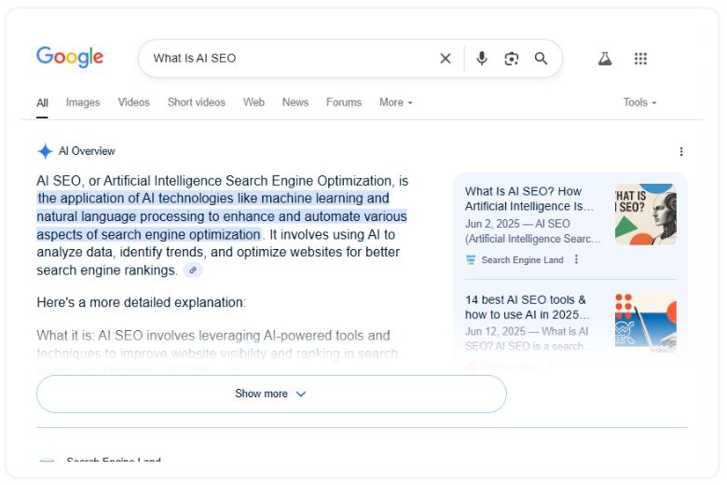Screen dimensions: 727x485
Task: Expand AI Overview with Show more
Action: tap(271, 394)
